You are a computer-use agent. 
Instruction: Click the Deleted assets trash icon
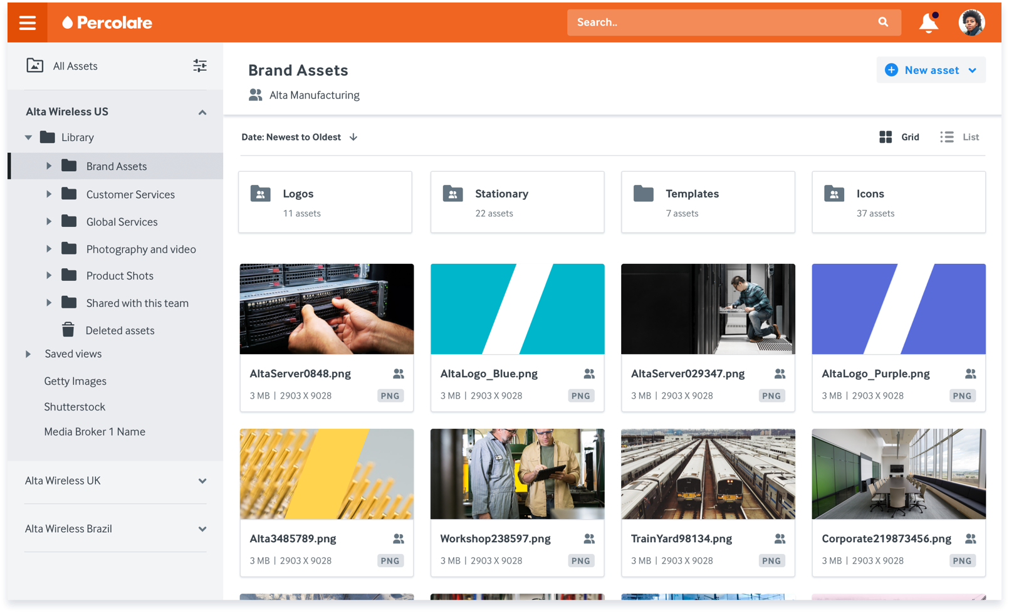[x=68, y=330]
